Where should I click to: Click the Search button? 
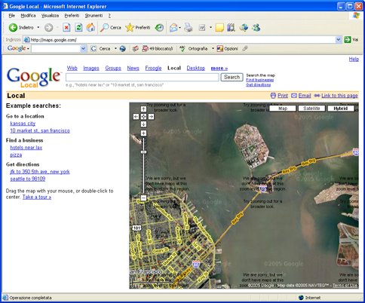(x=232, y=77)
